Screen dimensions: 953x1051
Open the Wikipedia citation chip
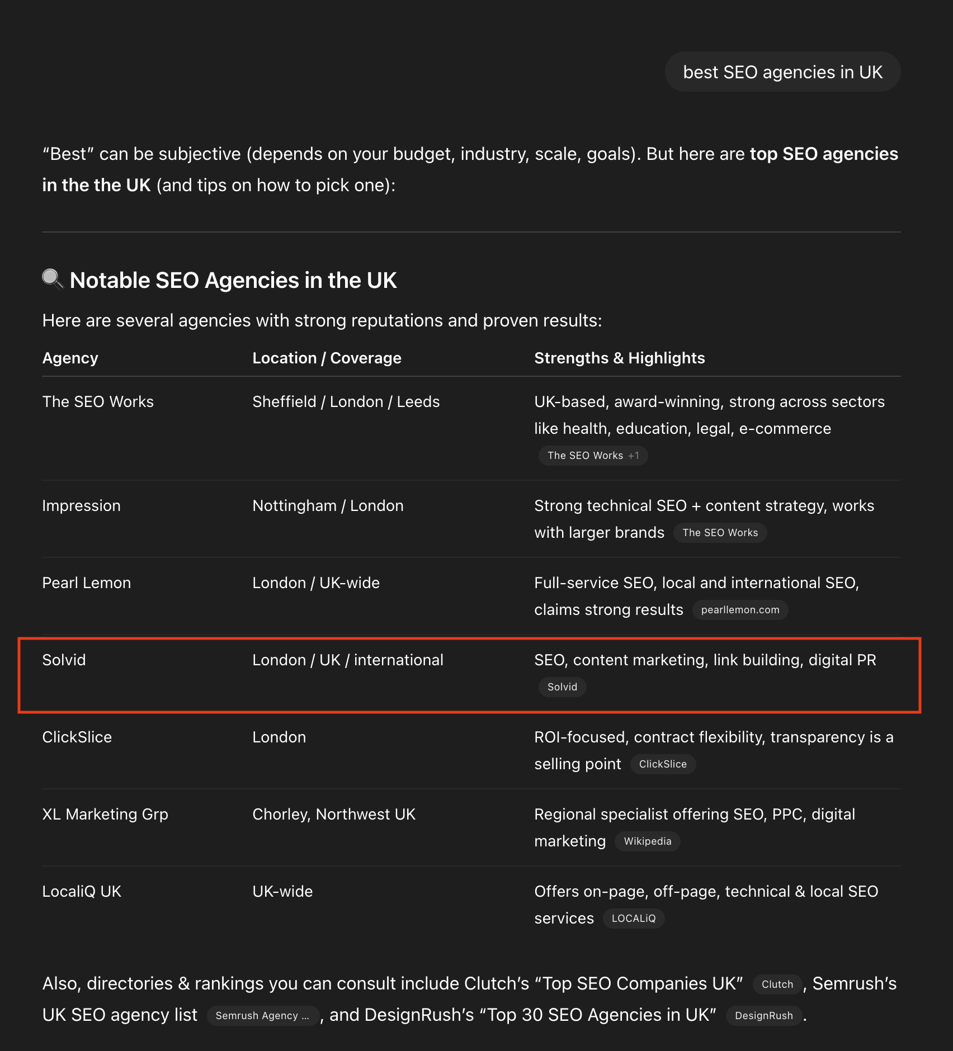(x=647, y=841)
